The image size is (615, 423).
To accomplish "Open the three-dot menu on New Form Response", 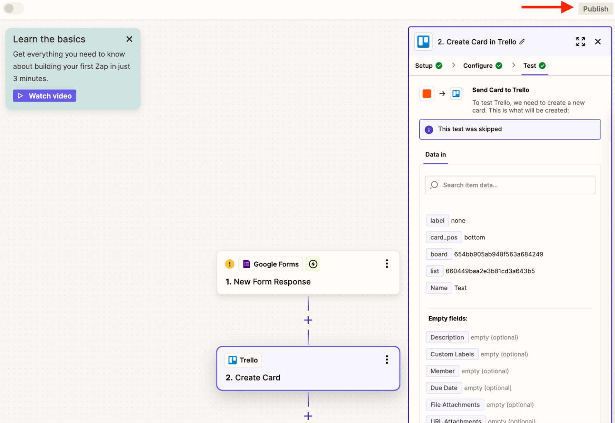I will coord(387,264).
